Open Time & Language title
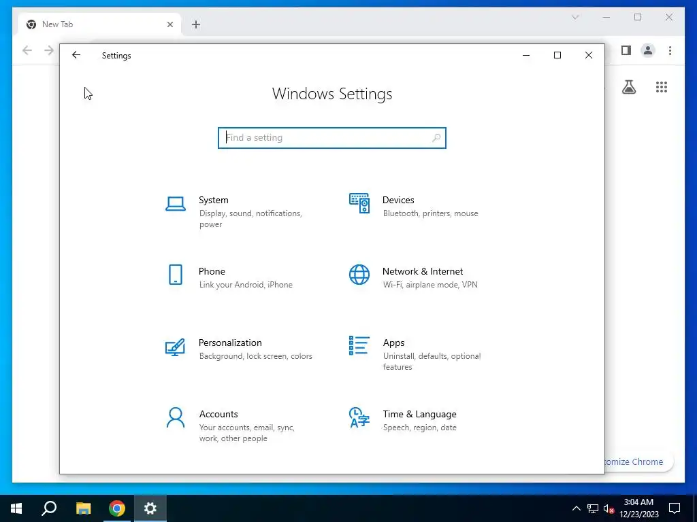This screenshot has width=697, height=522. (x=419, y=415)
